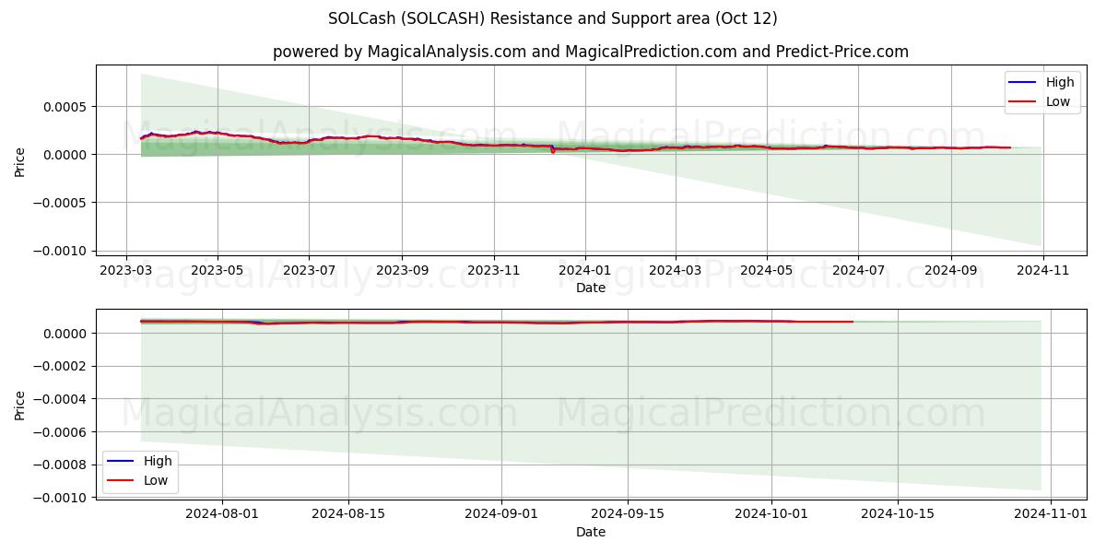Click the '−0.0010' y-axis label in the top chart
Screen dimensions: 1106x553
(x=62, y=251)
